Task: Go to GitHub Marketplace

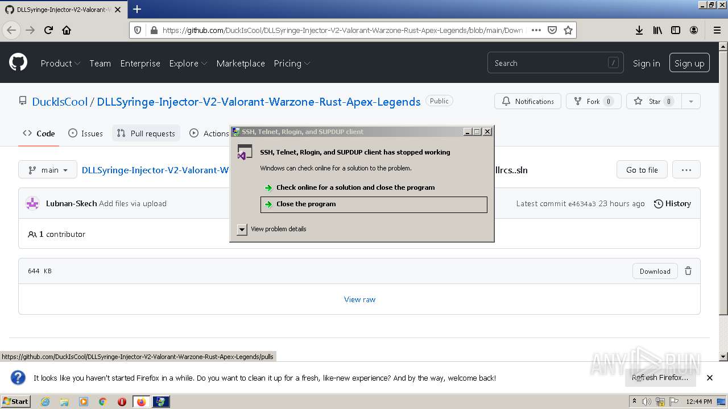Action: click(x=241, y=63)
